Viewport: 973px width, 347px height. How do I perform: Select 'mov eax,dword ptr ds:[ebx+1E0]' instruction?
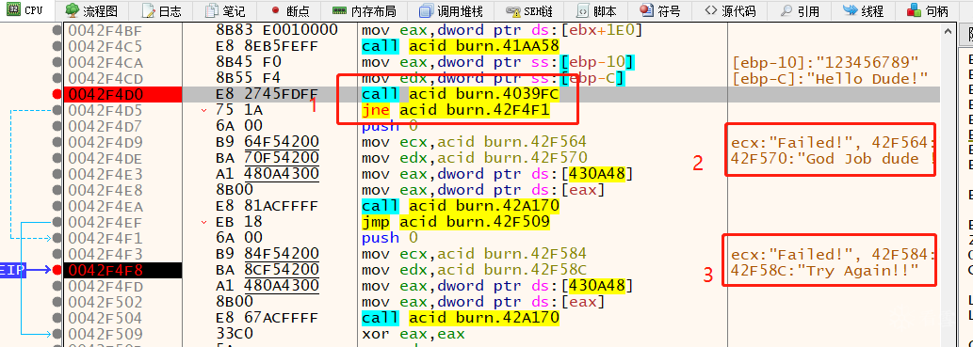502,30
